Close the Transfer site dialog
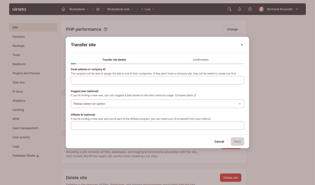 point(242,45)
